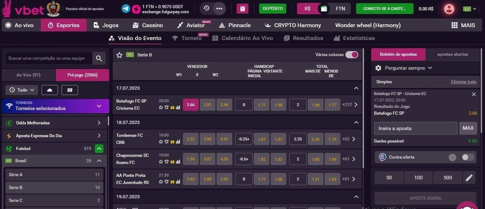Remove Botafogo bet with X button
This screenshot has width=485, height=209.
point(474,94)
